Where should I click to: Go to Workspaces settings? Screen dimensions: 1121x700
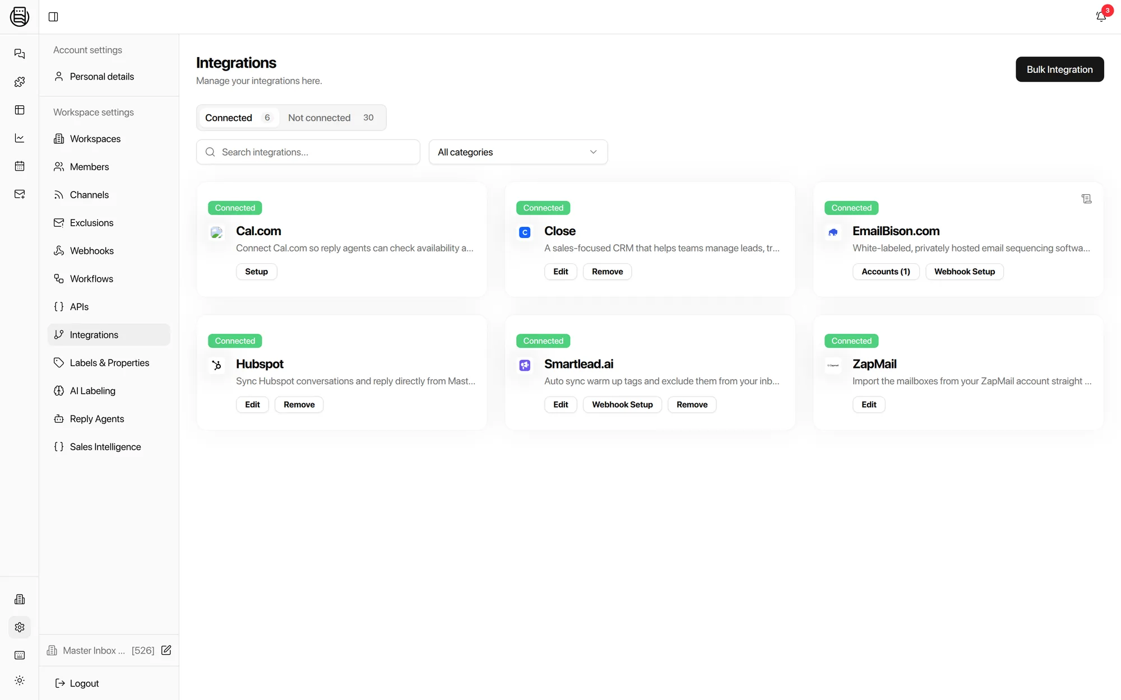pyautogui.click(x=109, y=139)
